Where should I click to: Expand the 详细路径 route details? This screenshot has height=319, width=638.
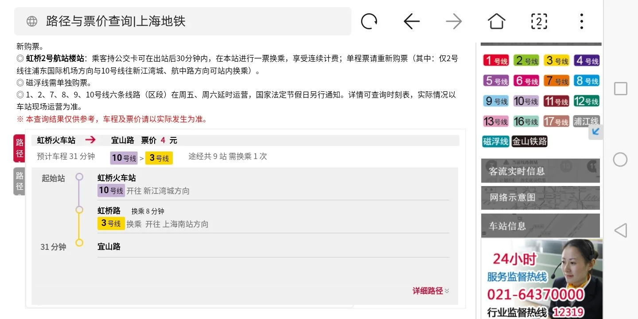(x=429, y=291)
